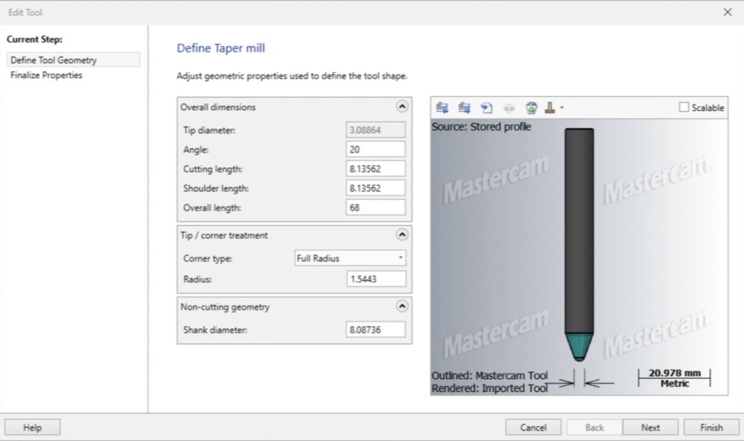The image size is (744, 441).
Task: Collapse the Tip / corner treatment section
Action: 402,235
